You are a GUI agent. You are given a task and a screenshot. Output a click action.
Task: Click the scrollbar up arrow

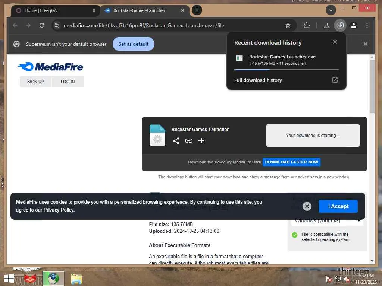click(x=372, y=57)
